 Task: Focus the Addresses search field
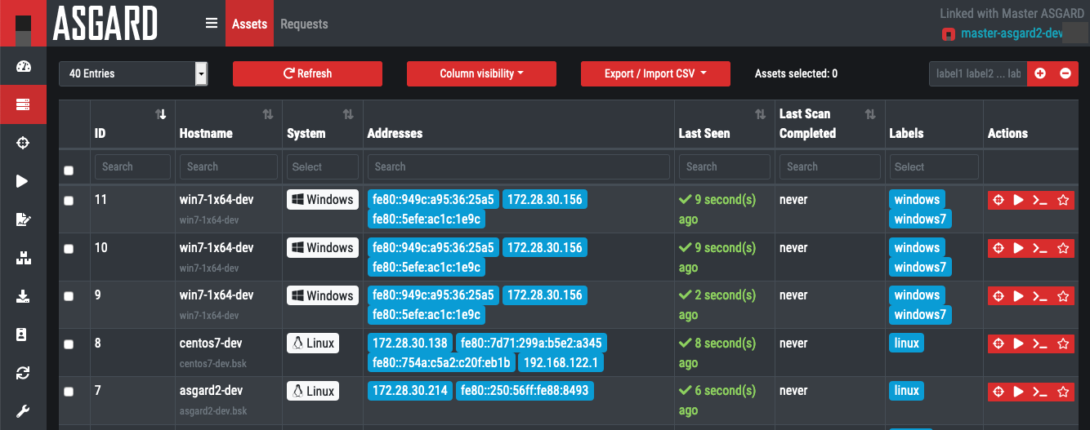pyautogui.click(x=518, y=166)
